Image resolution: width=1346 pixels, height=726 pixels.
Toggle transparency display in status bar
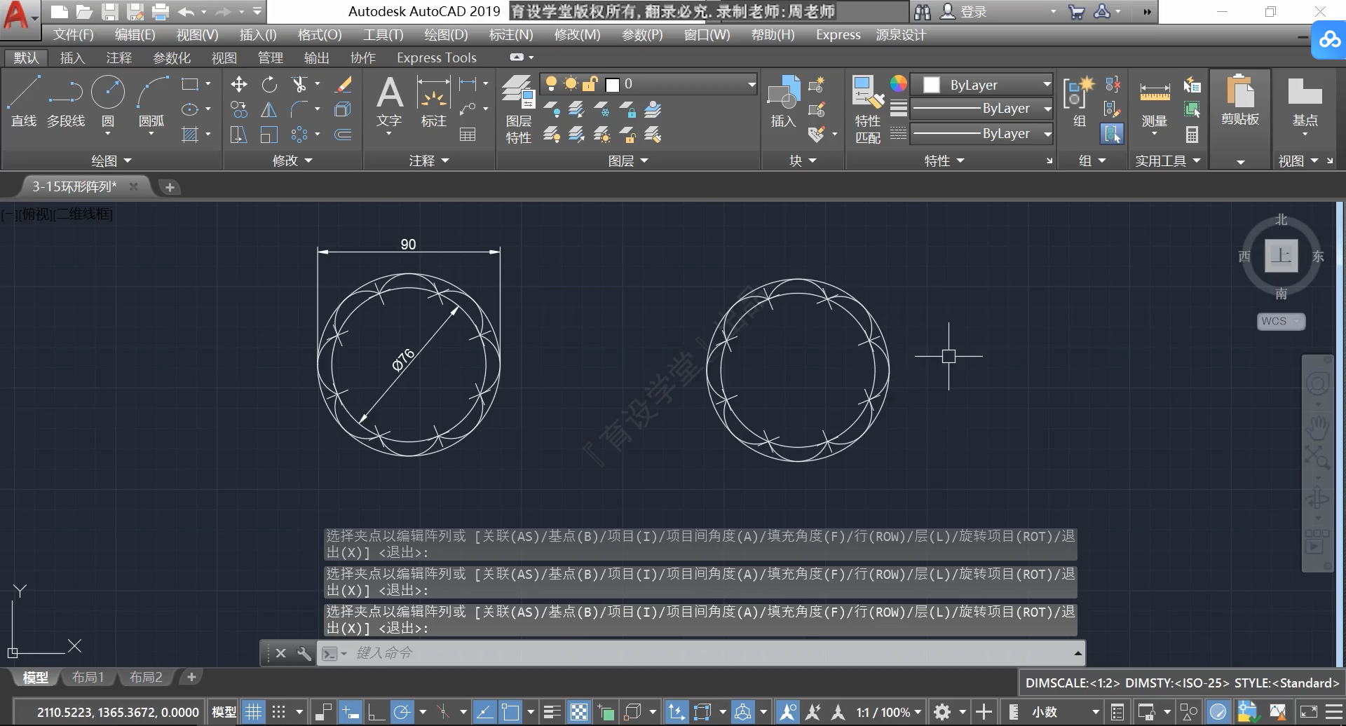point(579,712)
